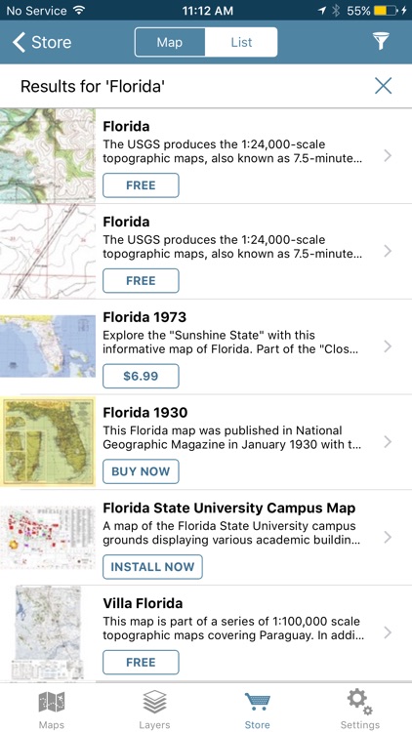Buy Florida 1973 for $6.99
This screenshot has width=412, height=732.
[141, 376]
